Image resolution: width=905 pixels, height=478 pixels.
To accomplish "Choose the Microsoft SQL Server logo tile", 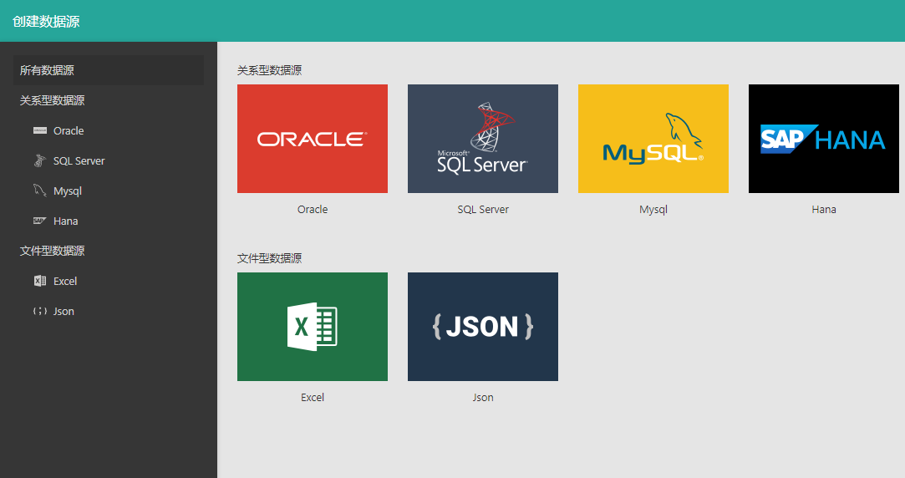I will (483, 139).
